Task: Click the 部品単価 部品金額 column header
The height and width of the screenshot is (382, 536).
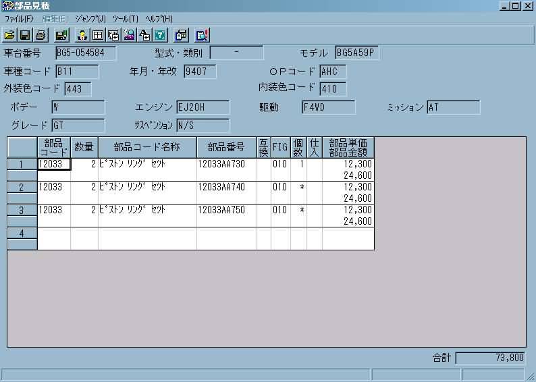Action: coord(348,148)
